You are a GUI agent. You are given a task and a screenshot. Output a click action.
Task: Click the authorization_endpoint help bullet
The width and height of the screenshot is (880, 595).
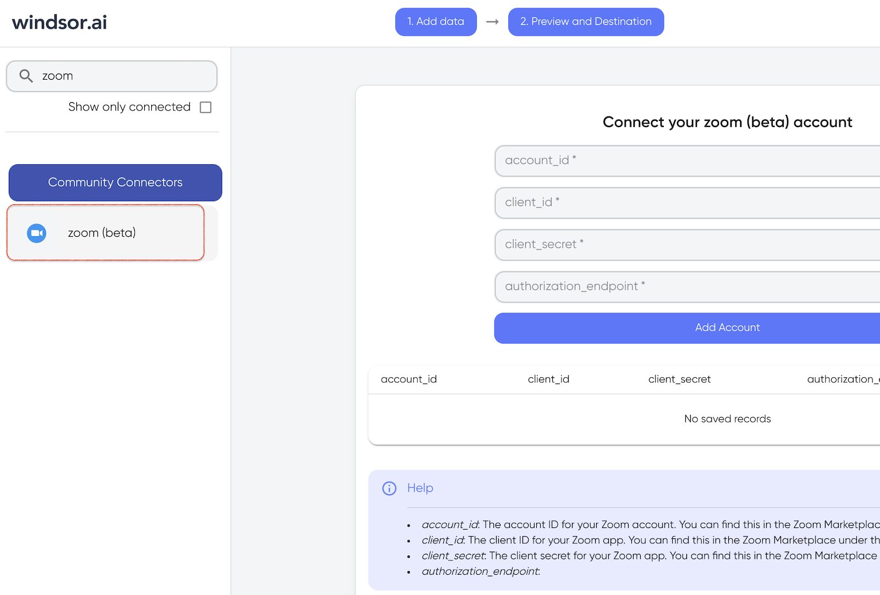tap(481, 571)
